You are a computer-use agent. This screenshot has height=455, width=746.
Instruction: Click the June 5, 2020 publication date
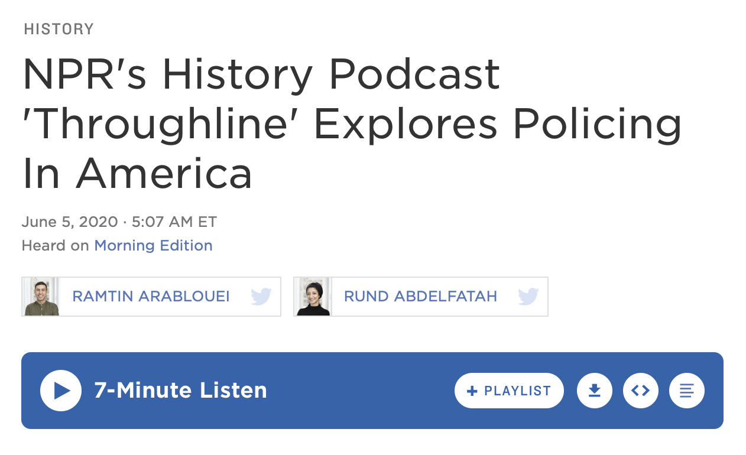click(x=70, y=222)
